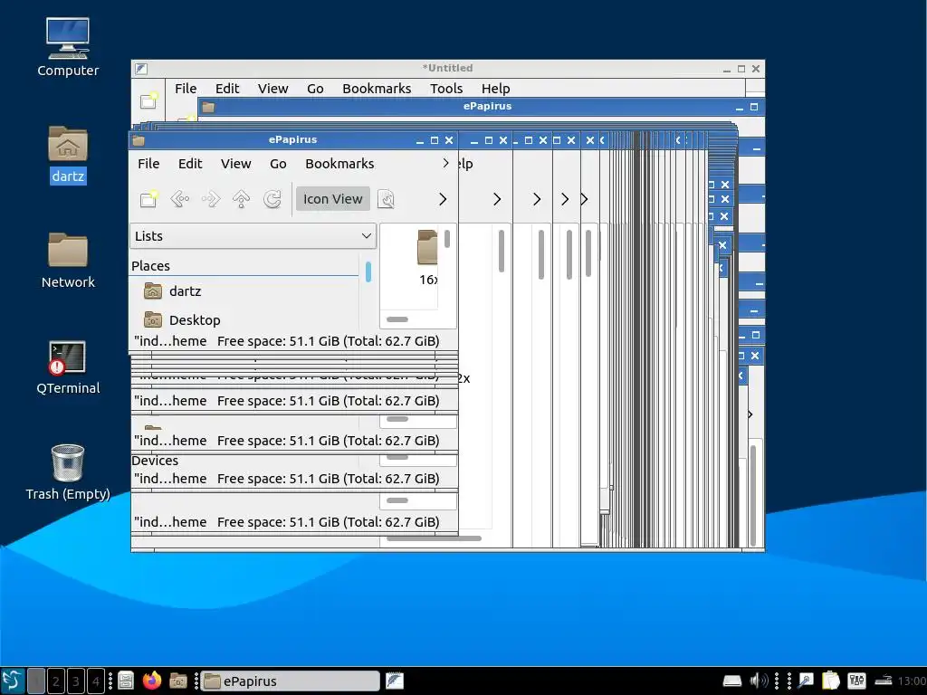Select the QTerminal desktop icon
927x695 pixels.
pos(68,367)
